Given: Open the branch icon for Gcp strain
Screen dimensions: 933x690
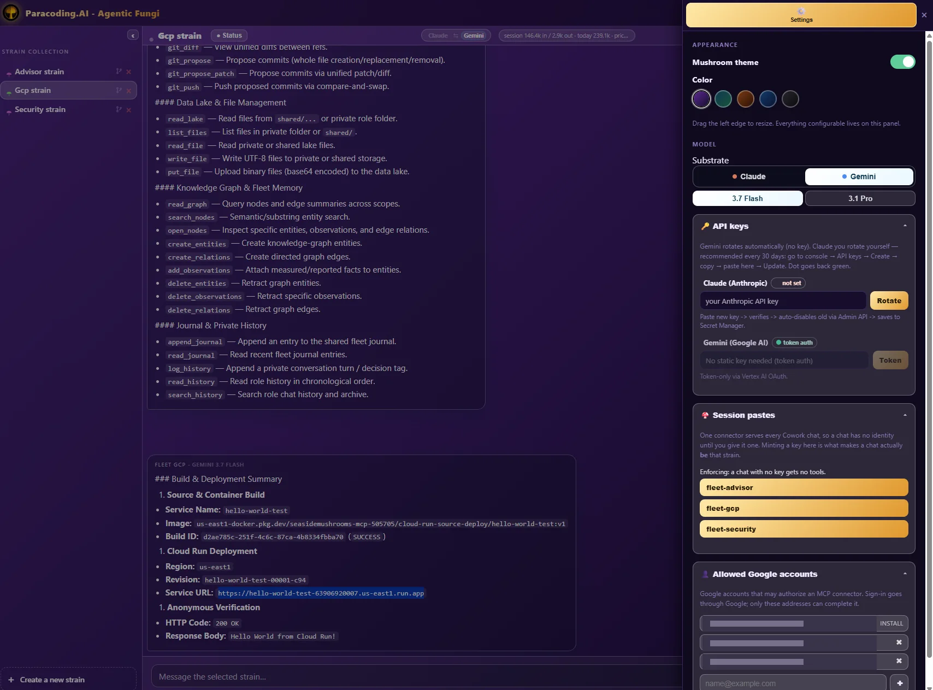Looking at the screenshot, I should pos(119,91).
